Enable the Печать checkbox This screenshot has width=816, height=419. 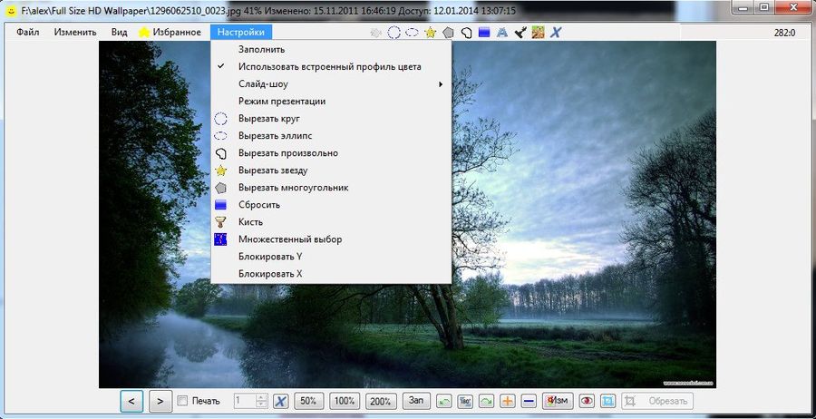pyautogui.click(x=182, y=401)
